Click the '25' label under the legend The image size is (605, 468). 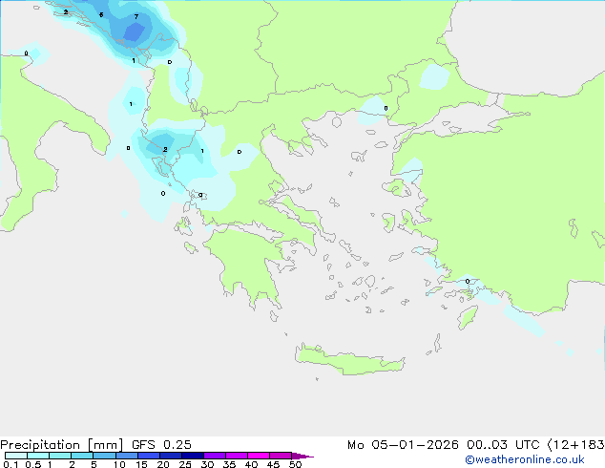click(x=185, y=464)
